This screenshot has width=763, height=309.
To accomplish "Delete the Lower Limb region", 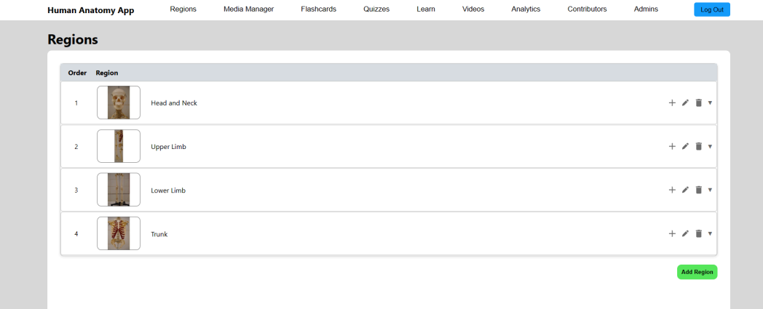I will click(x=699, y=190).
